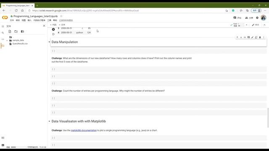Star the Programming_Languages notebook
269x151 pixels.
pos(61,16)
